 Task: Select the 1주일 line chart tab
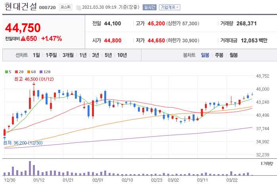pyautogui.click(x=51, y=55)
